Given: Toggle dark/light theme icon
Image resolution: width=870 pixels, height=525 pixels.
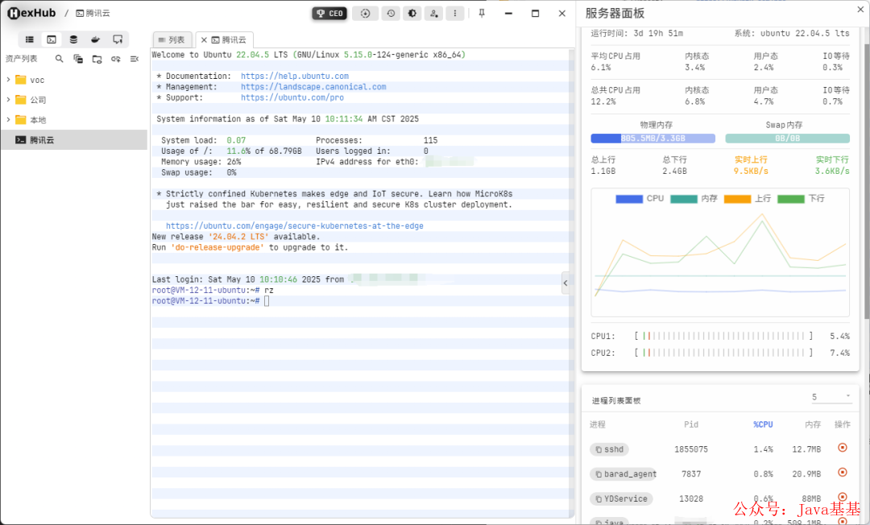Looking at the screenshot, I should tap(412, 14).
